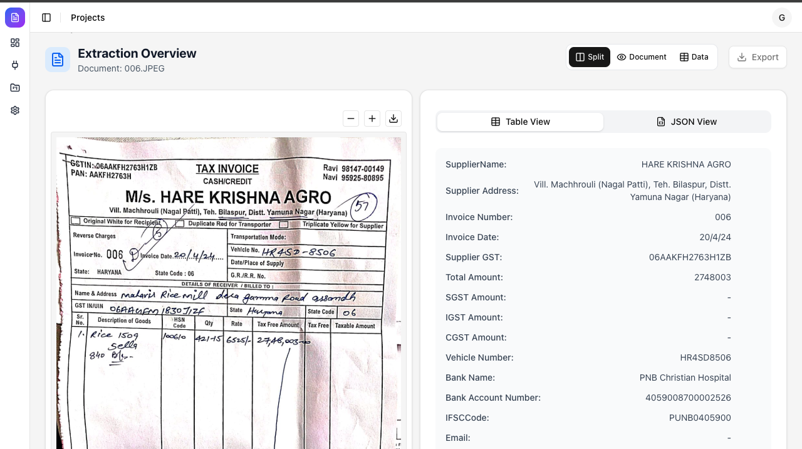Click the CGST Amount label
802x449 pixels.
[476, 337]
